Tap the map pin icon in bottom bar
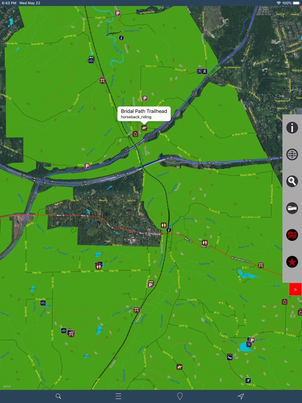Screen dimensions: 302x403 coord(180,396)
